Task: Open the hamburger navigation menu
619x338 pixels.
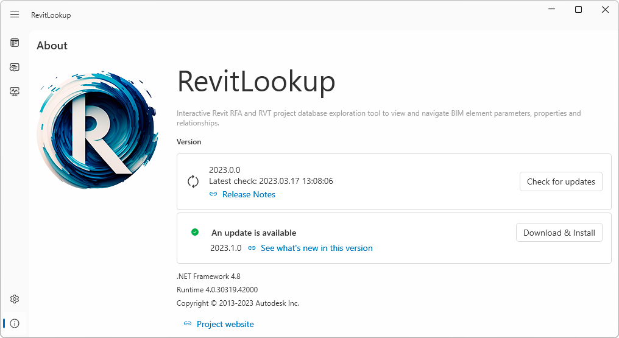Action: tap(15, 15)
